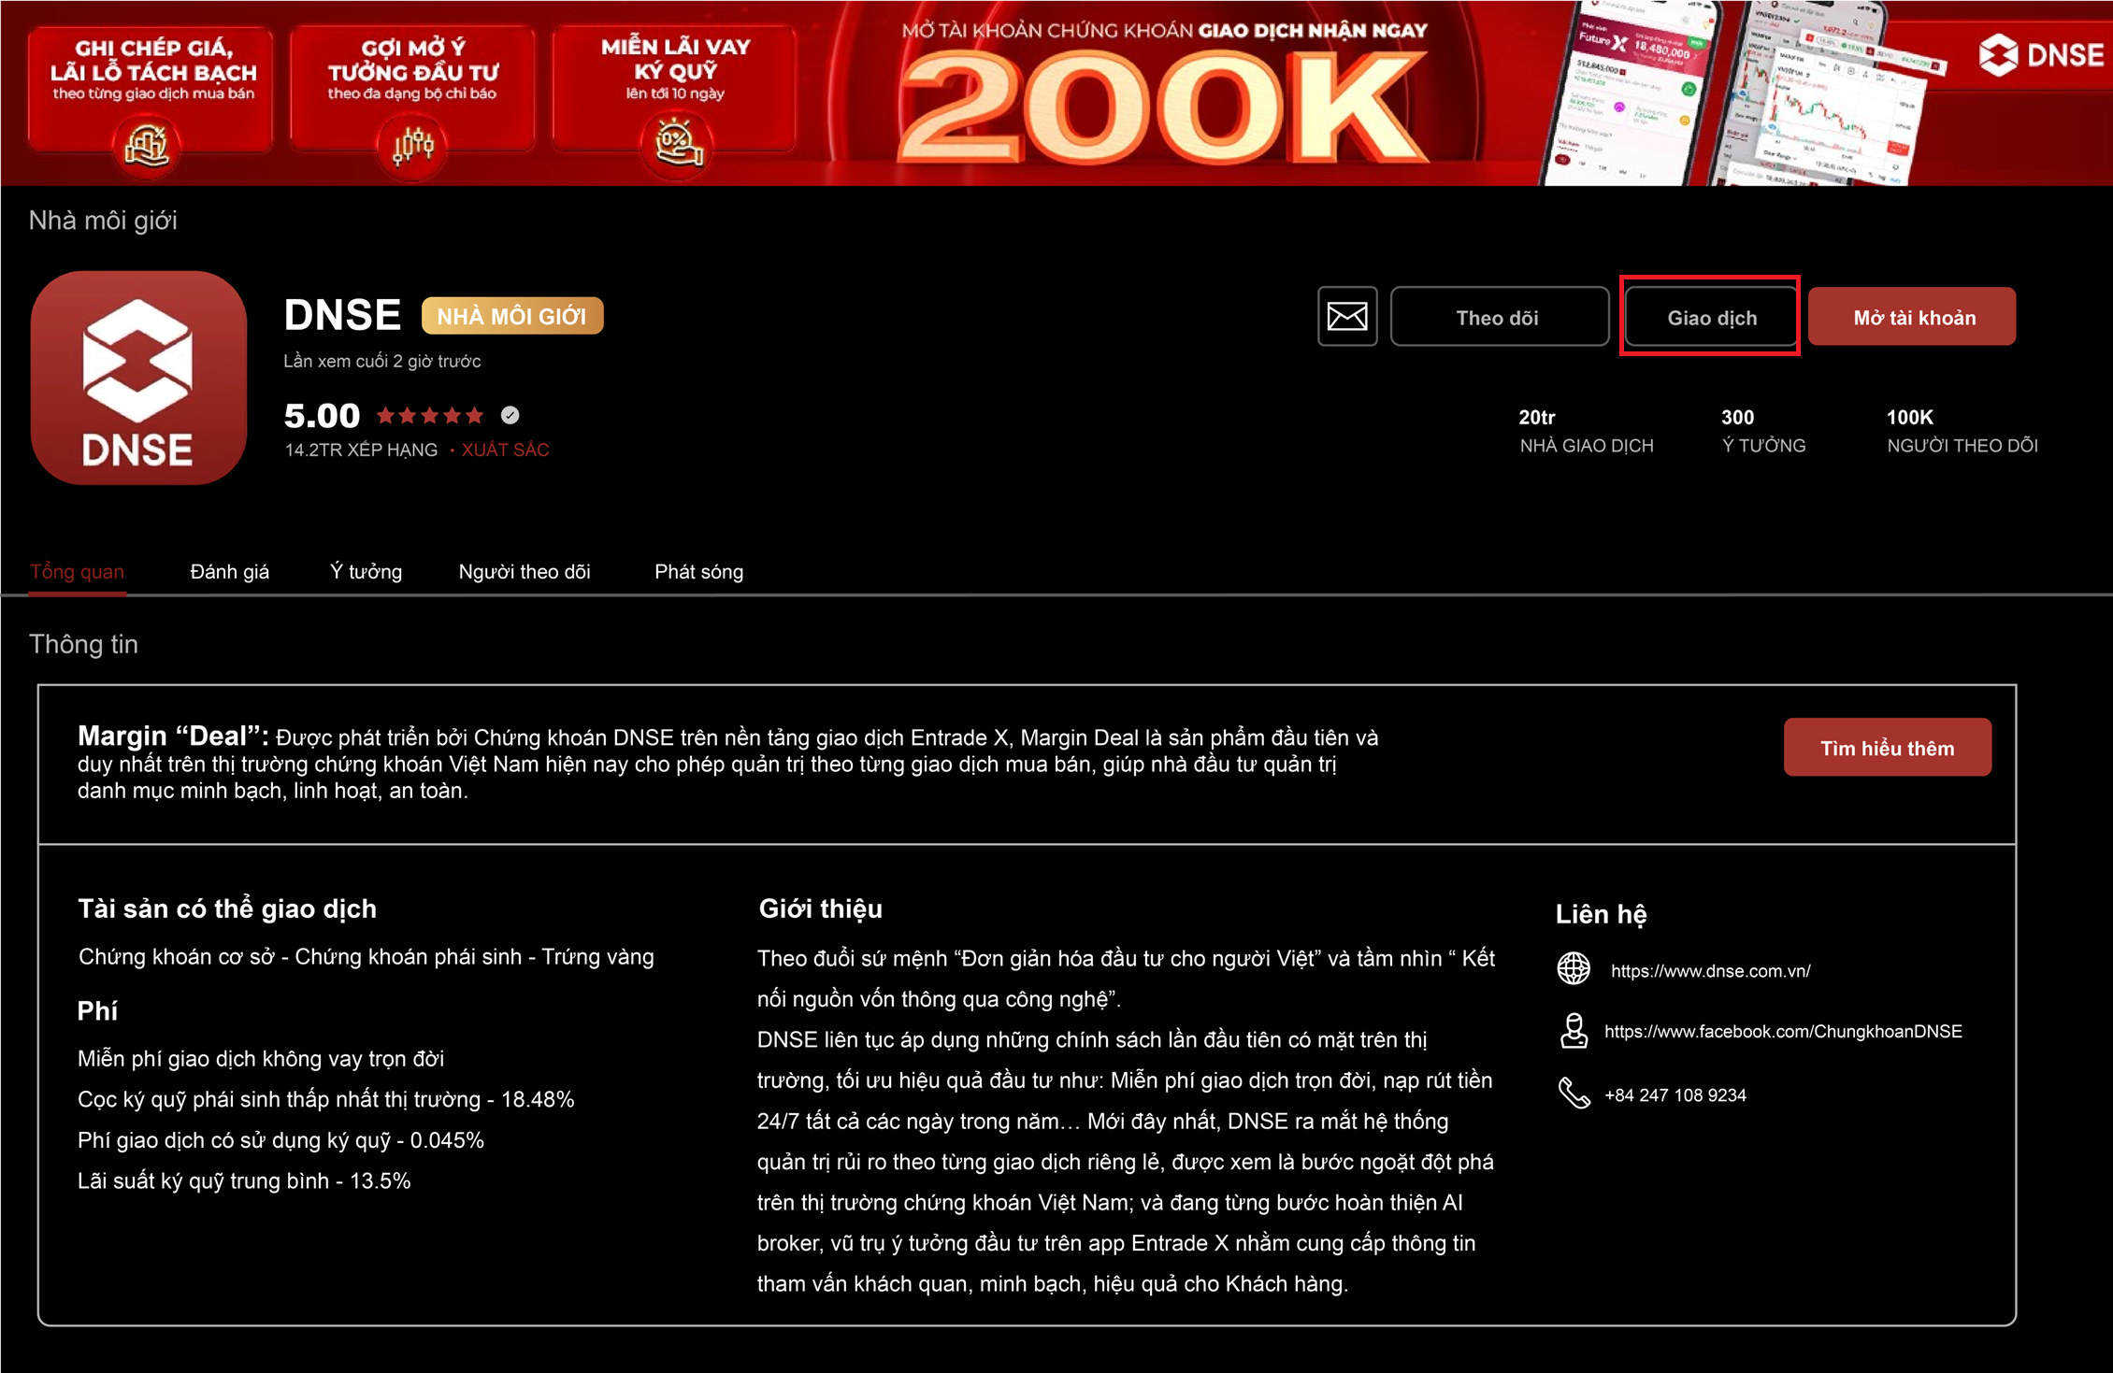Click the verified checkmark badge
The image size is (2113, 1373).
tap(510, 415)
